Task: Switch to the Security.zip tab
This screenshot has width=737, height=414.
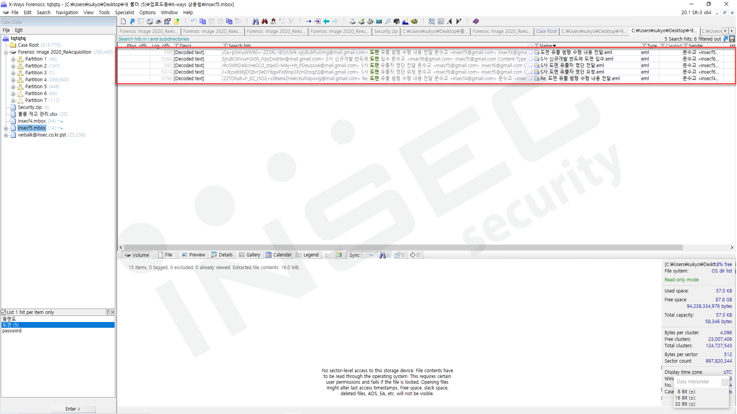Action: (385, 31)
